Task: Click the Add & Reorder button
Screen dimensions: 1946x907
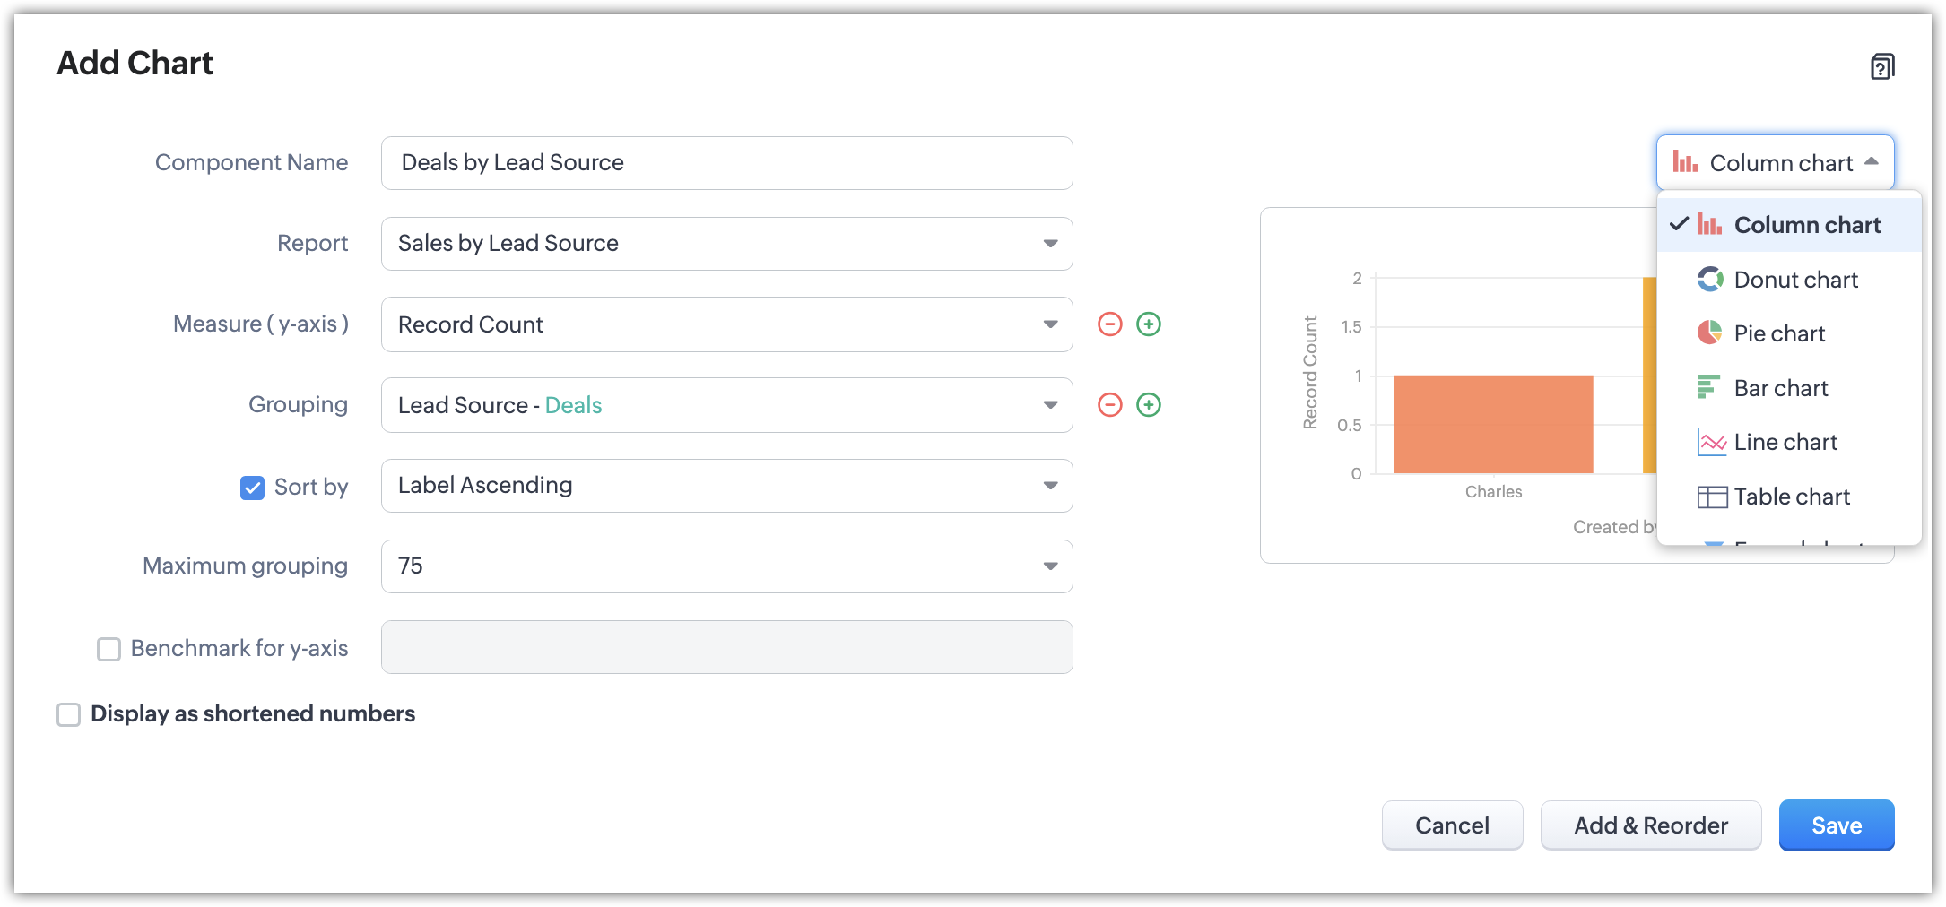Action: pyautogui.click(x=1650, y=825)
